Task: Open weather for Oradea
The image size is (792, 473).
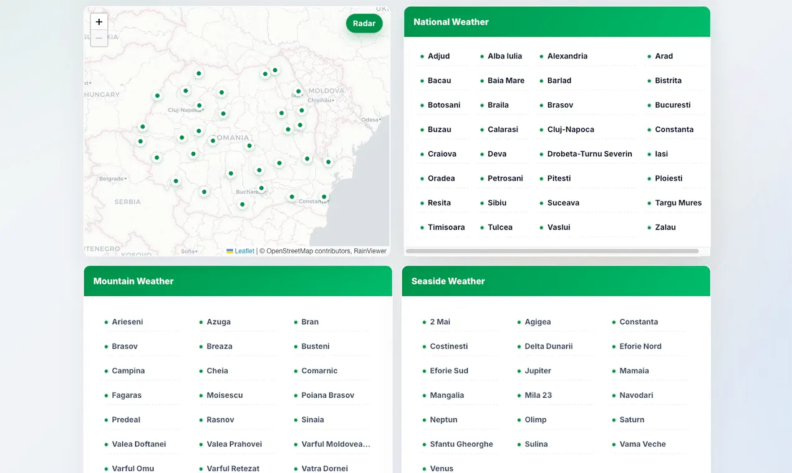Action: click(442, 179)
